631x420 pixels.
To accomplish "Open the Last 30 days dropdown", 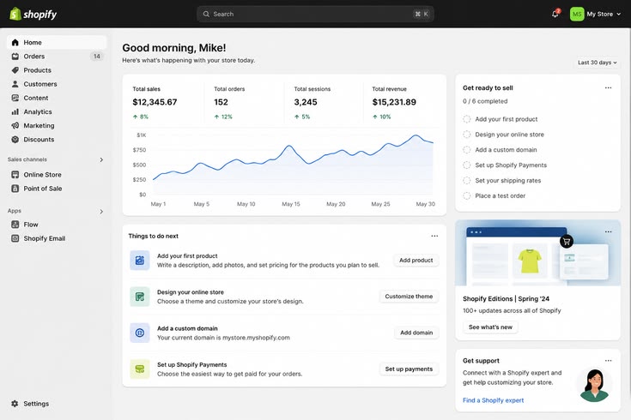I will (598, 63).
